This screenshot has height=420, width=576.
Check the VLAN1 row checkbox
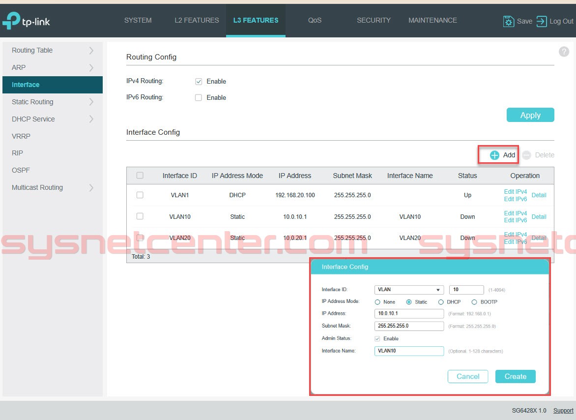click(140, 195)
